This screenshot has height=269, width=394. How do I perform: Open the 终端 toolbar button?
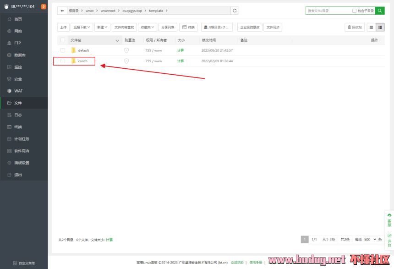point(188,27)
